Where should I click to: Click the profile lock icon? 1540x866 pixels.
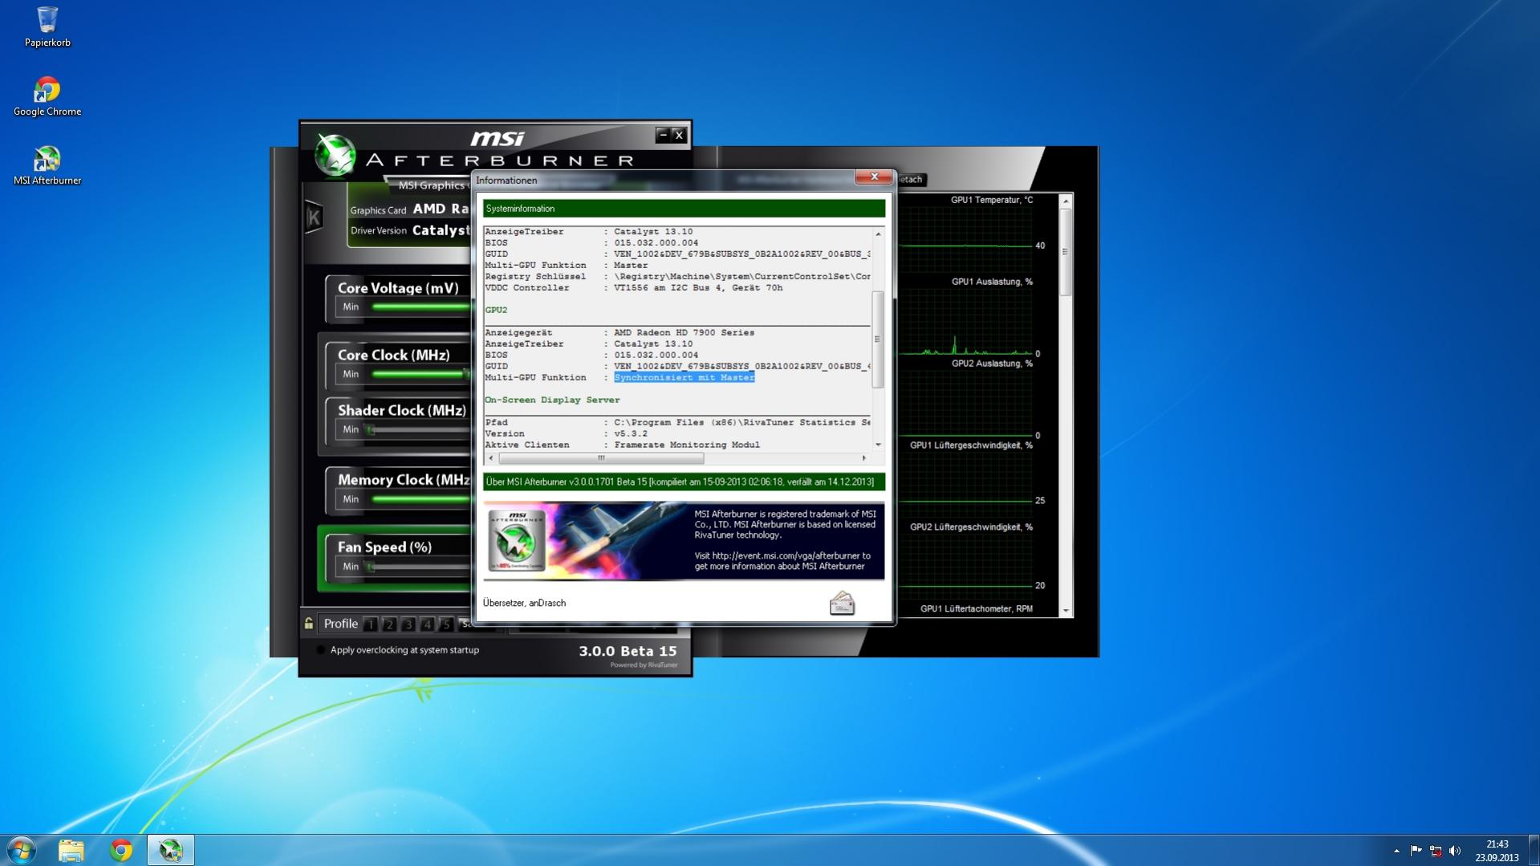pyautogui.click(x=309, y=624)
